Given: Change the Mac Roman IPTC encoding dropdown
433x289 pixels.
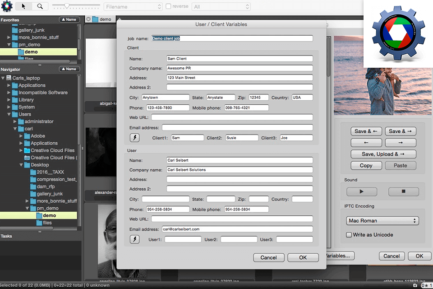Looking at the screenshot, I should click(382, 220).
